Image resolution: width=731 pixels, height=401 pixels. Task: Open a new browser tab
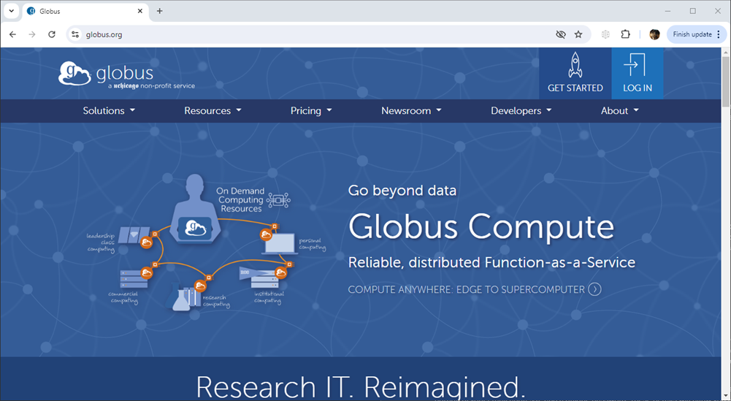[159, 11]
